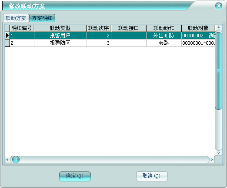Close the 修改联动方案 dialog

point(219,6)
